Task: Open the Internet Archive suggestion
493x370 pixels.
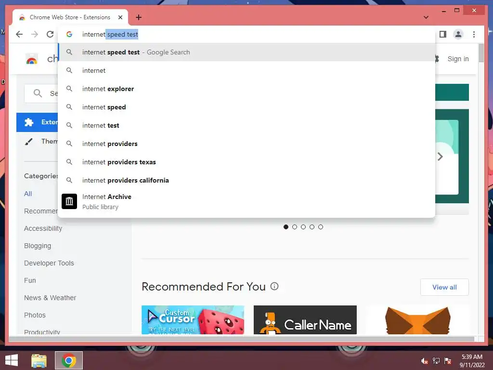Action: (x=247, y=201)
